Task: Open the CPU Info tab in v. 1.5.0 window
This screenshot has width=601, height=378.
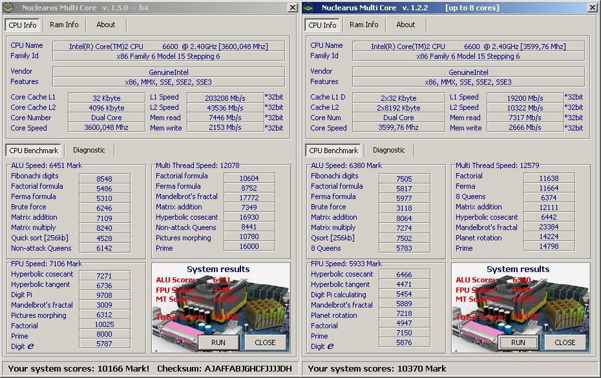Action: coord(23,25)
